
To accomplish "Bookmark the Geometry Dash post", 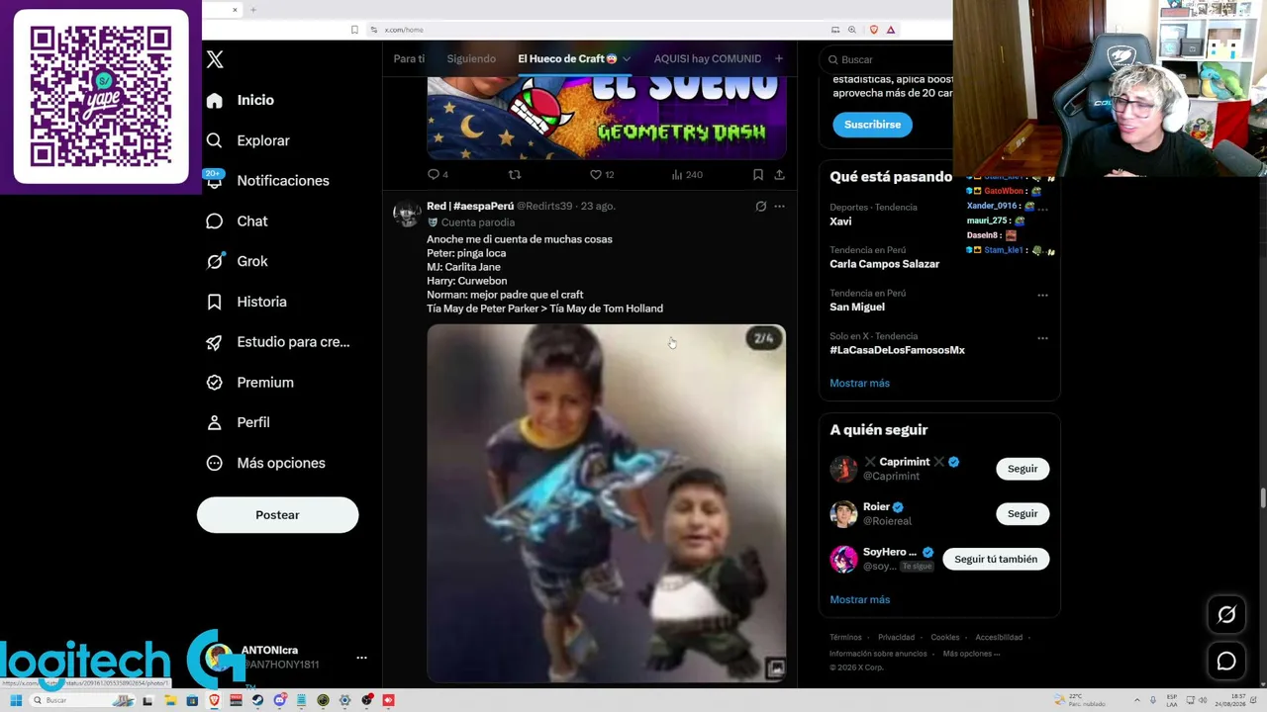I will (x=758, y=175).
